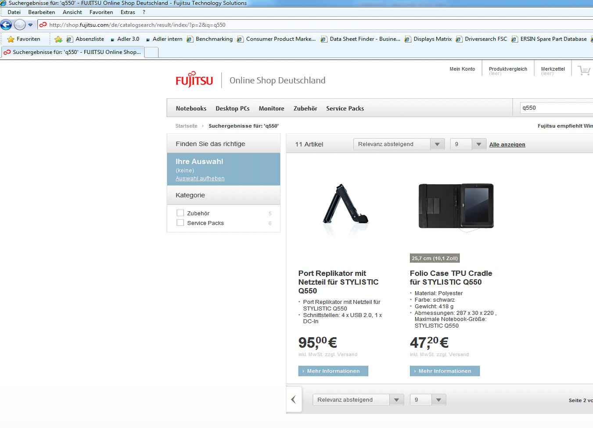
Task: Click Alle anzeigen link
Action: [x=507, y=145]
